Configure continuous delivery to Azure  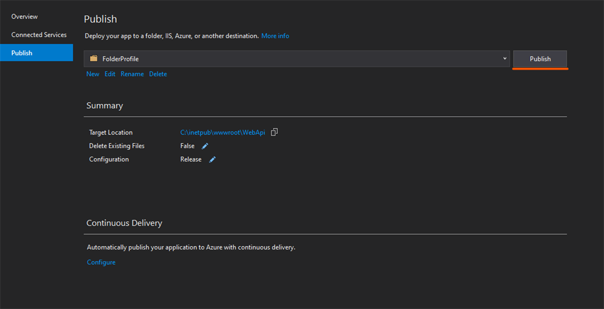pos(101,262)
